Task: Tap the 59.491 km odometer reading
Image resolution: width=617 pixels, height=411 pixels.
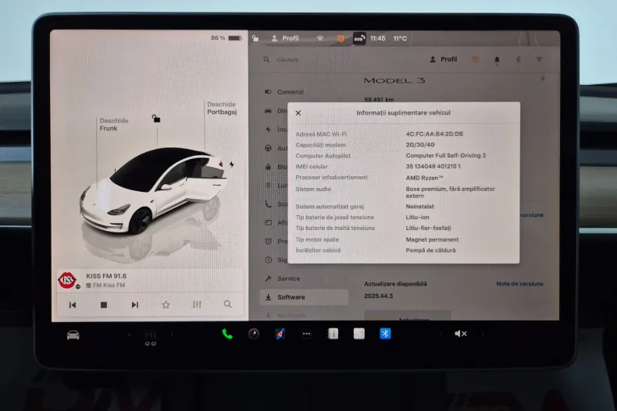Action: 379,99
